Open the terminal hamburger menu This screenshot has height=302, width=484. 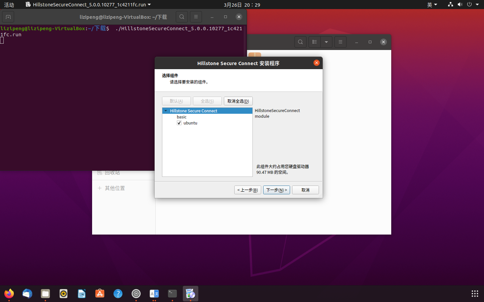point(196,17)
